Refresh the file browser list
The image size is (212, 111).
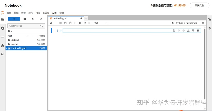[41, 19]
